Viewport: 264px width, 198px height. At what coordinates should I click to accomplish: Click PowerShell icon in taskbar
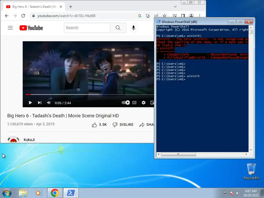click(x=71, y=193)
